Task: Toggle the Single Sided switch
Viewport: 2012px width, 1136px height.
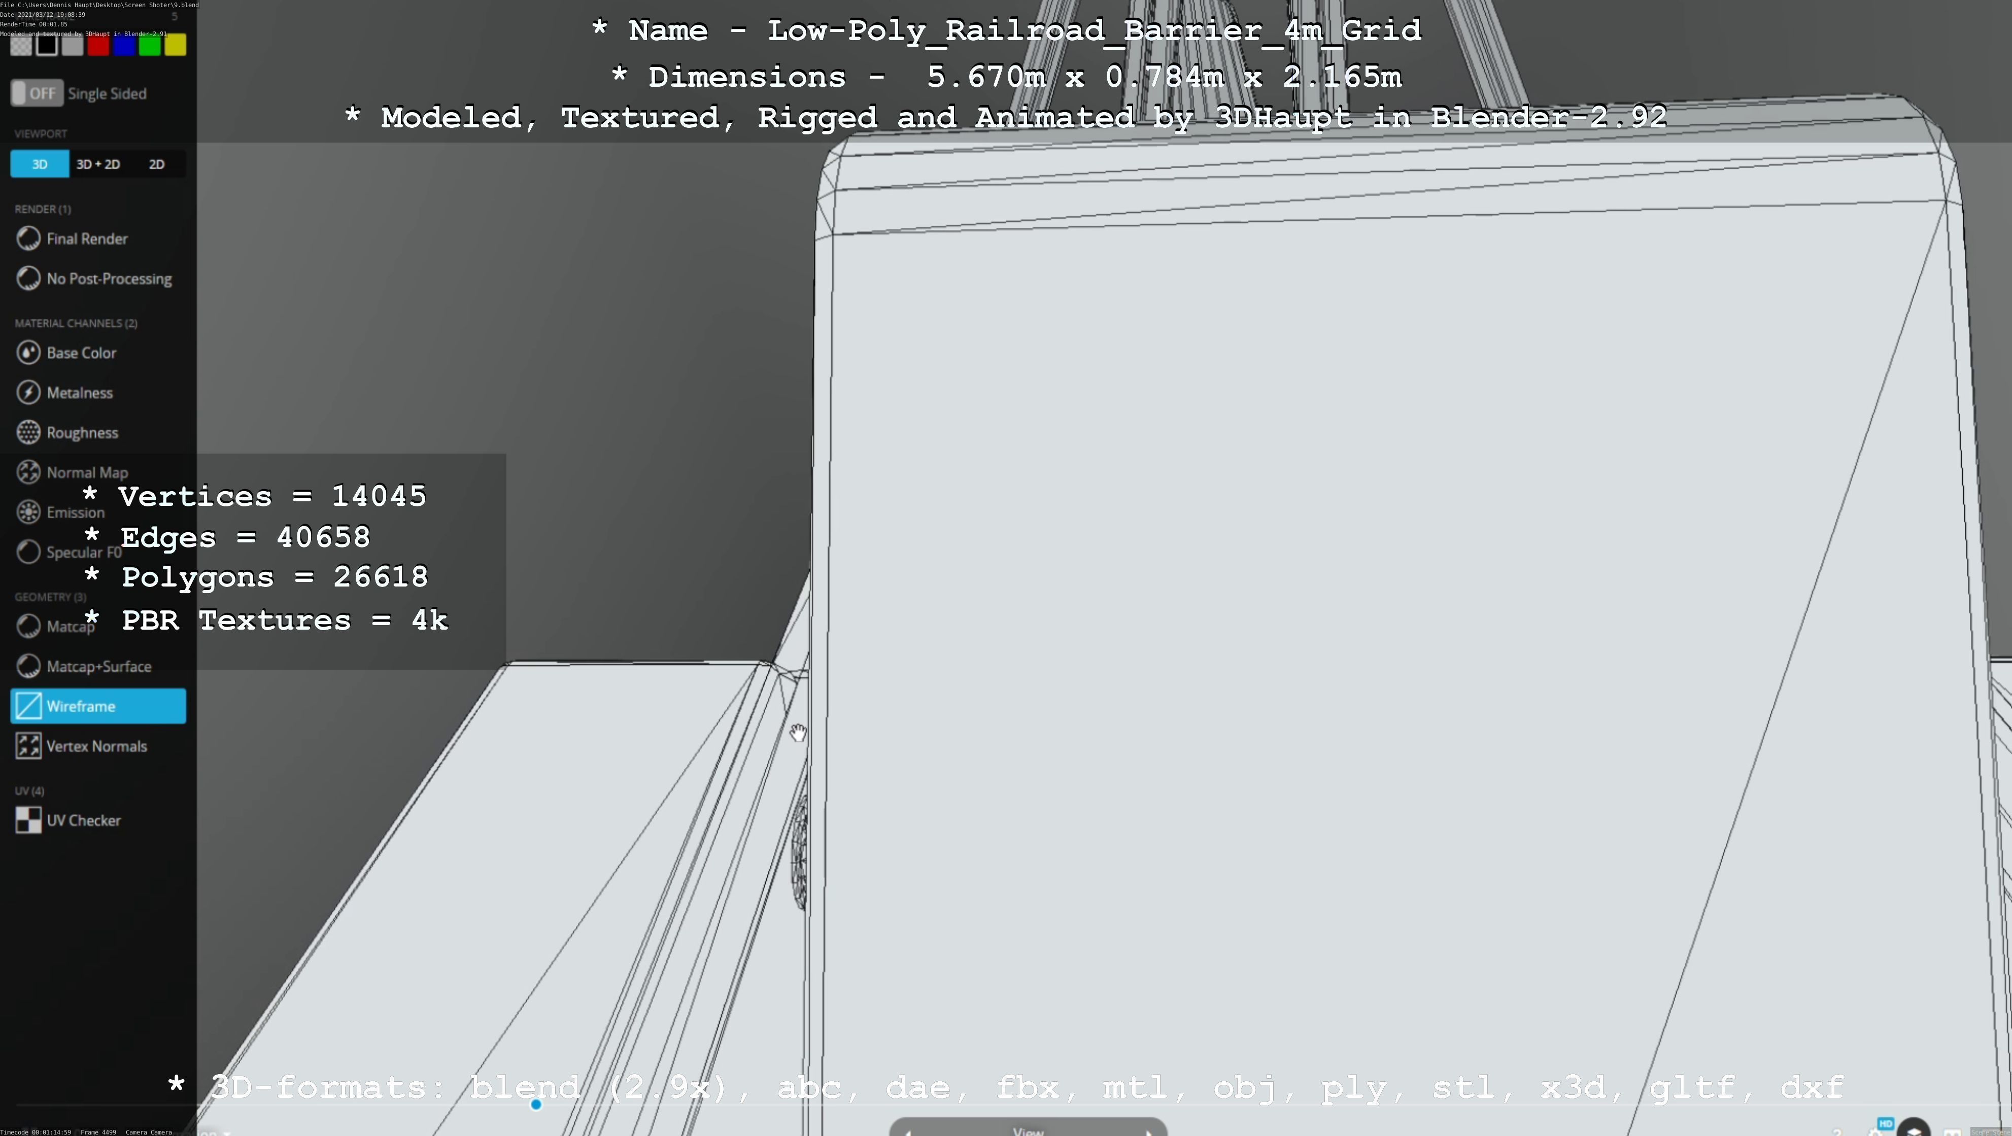Action: point(37,94)
